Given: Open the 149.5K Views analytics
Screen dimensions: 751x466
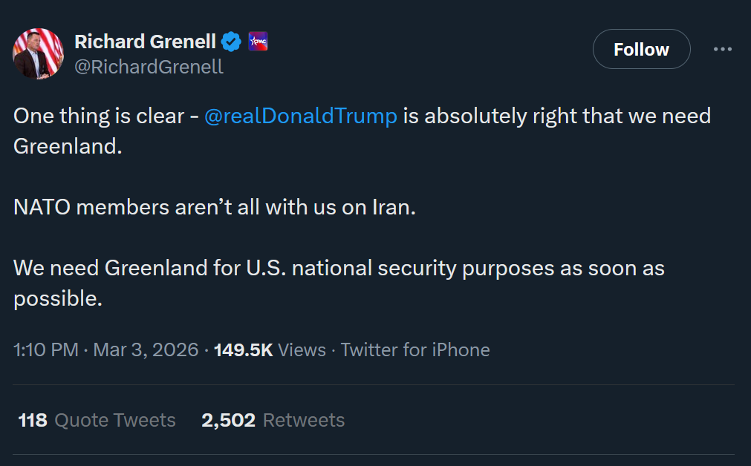Looking at the screenshot, I should 270,349.
